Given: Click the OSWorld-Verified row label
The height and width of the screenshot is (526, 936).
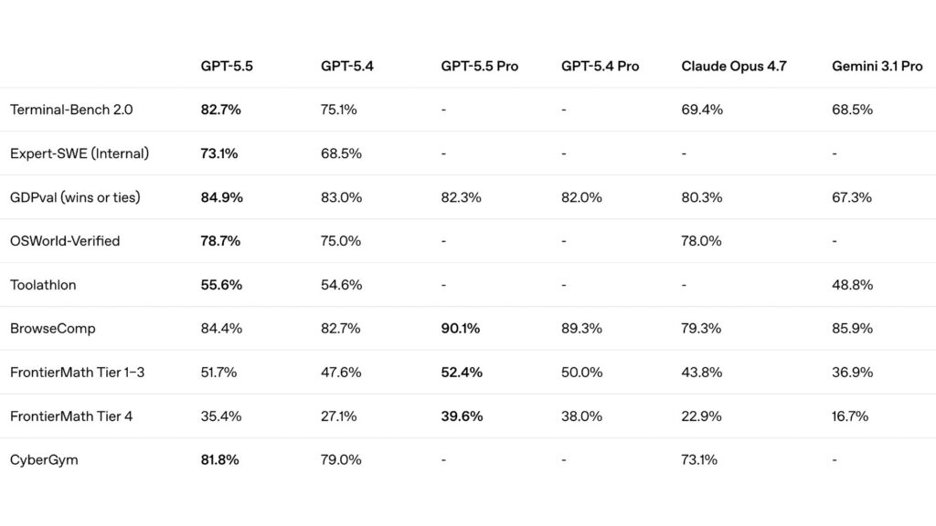Looking at the screenshot, I should click(x=65, y=241).
